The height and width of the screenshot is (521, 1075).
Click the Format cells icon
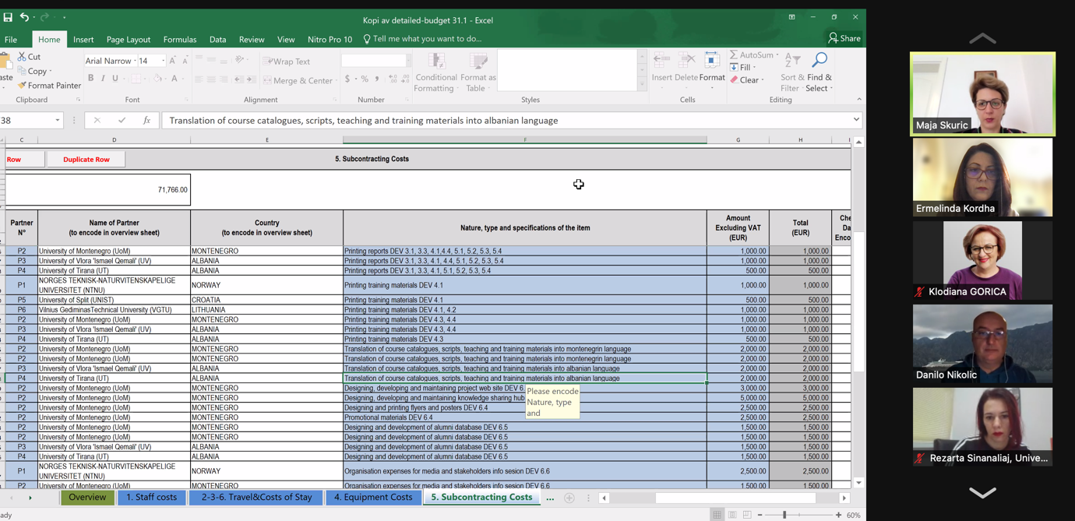711,61
